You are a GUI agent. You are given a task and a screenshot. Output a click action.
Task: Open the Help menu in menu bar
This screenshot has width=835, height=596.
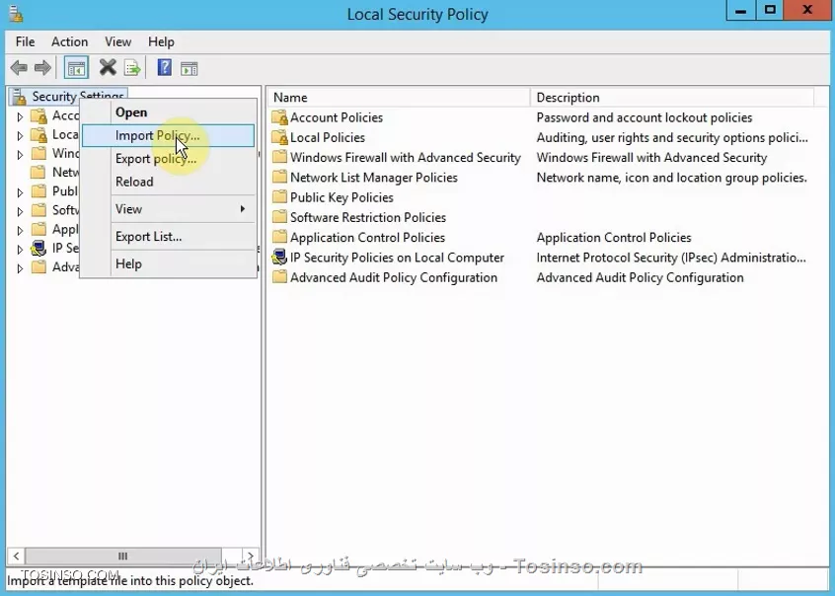(x=161, y=41)
